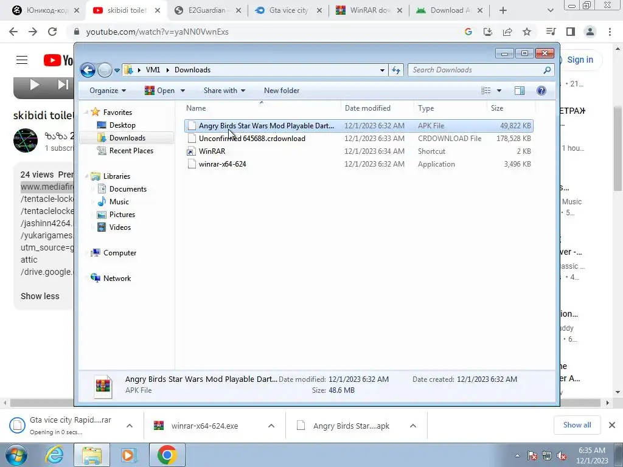Open Recent Places in navigation pane
The width and height of the screenshot is (623, 467).
coord(131,151)
